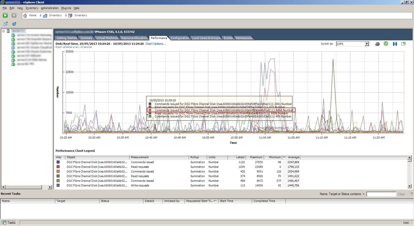Switch to the Summary tab
The height and width of the screenshot is (226, 414).
(x=86, y=38)
